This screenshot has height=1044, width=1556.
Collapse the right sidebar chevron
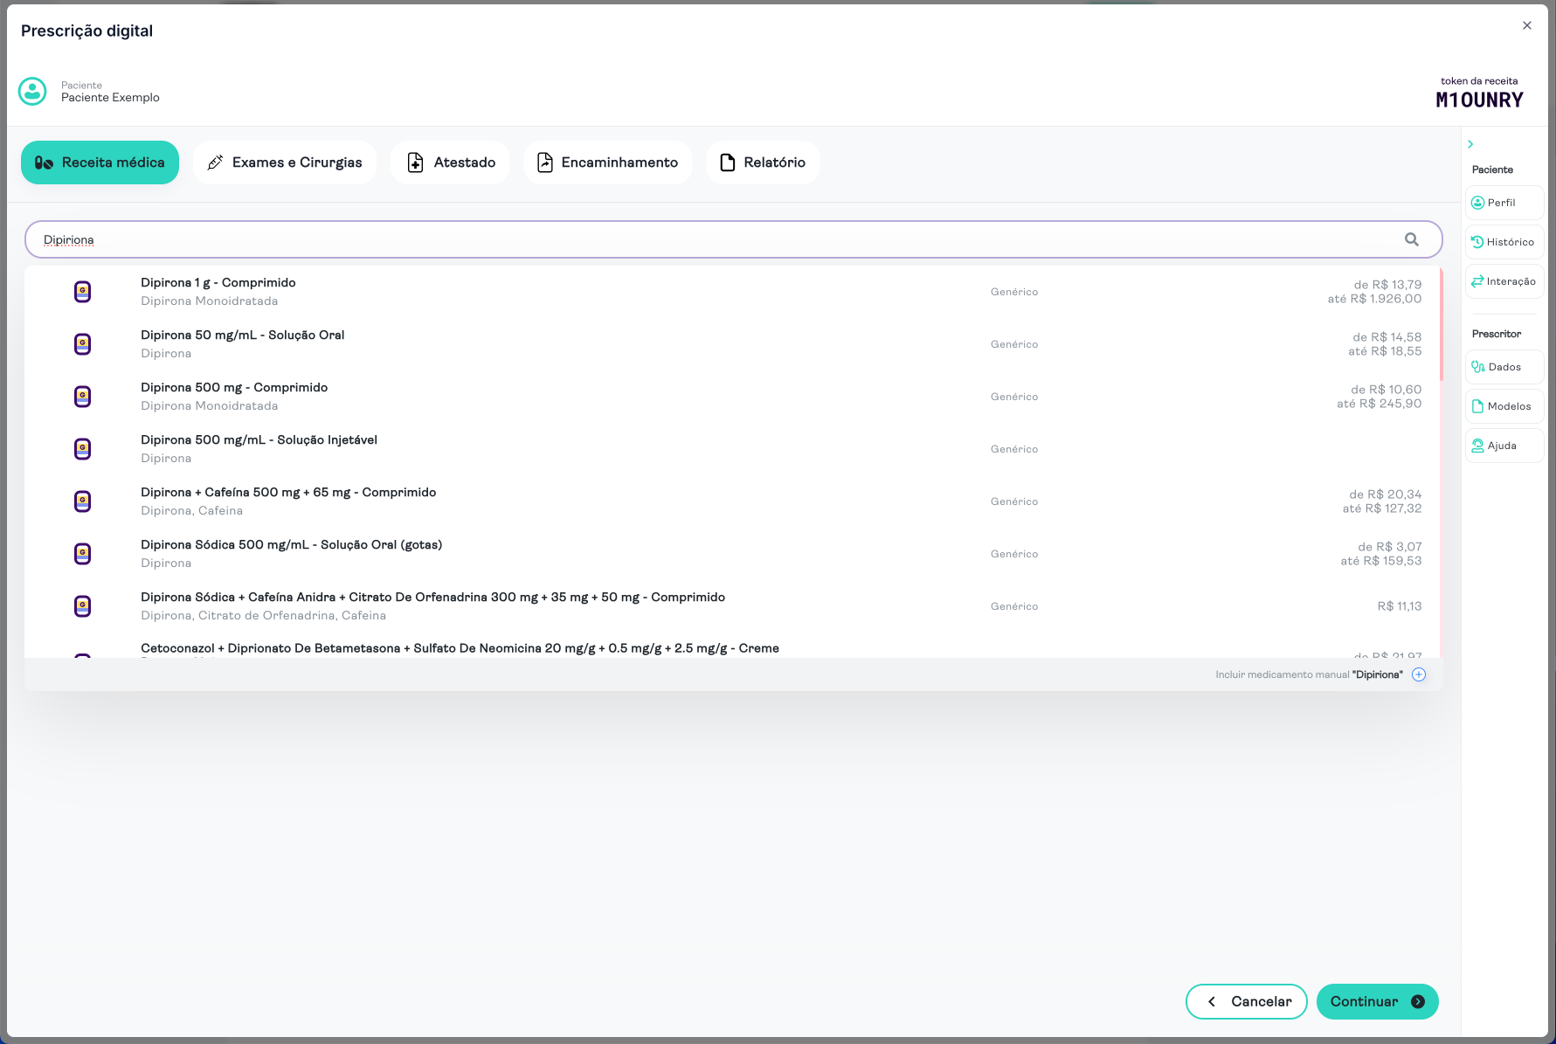[1470, 144]
